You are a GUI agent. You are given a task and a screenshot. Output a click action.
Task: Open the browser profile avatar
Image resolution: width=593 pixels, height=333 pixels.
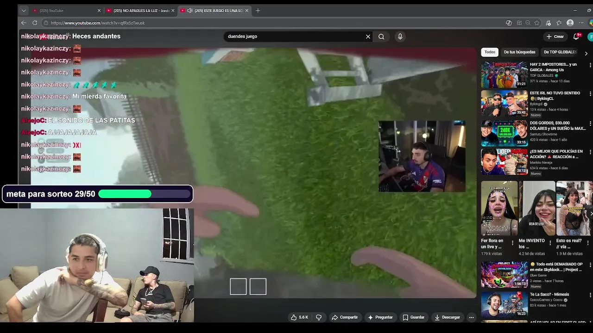(x=570, y=23)
